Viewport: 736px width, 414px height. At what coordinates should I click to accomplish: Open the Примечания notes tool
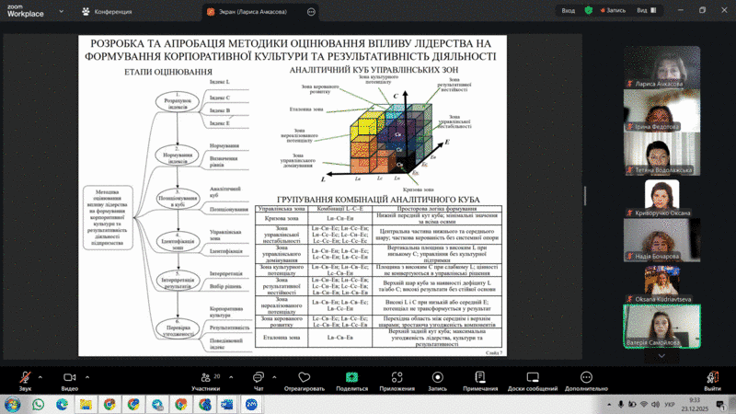[480, 378]
